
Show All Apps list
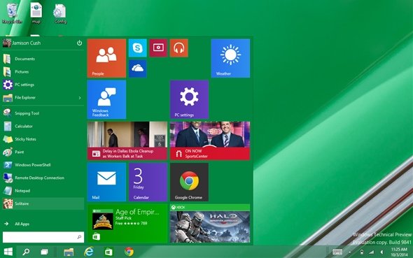click(17, 224)
